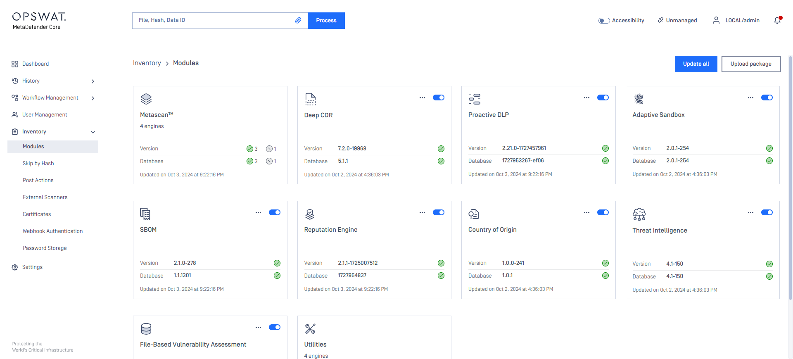This screenshot has width=793, height=359.
Task: Click the Country of Origin icon
Action: click(x=474, y=214)
